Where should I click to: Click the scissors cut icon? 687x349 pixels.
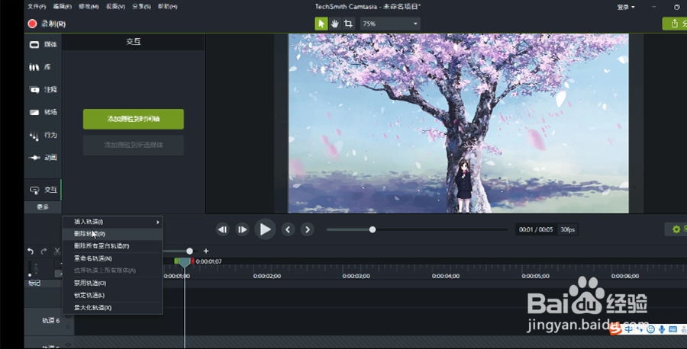pyautogui.click(x=57, y=251)
